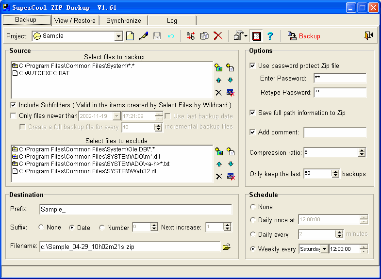The height and width of the screenshot is (279, 381).
Task: Select C:\AUTOEXEC.BAT in backup list
Action: coord(41,73)
